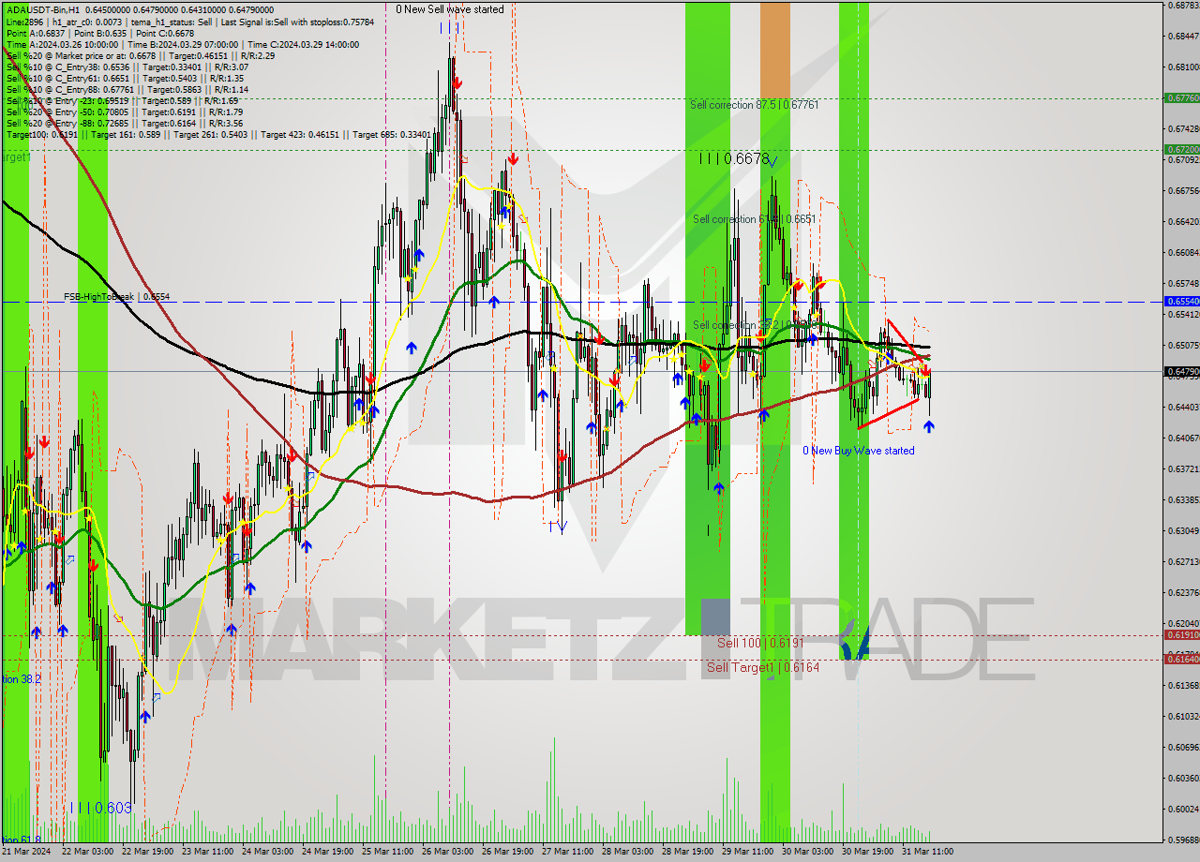Select the blue V mark beside the 0.6678 label

click(x=772, y=161)
